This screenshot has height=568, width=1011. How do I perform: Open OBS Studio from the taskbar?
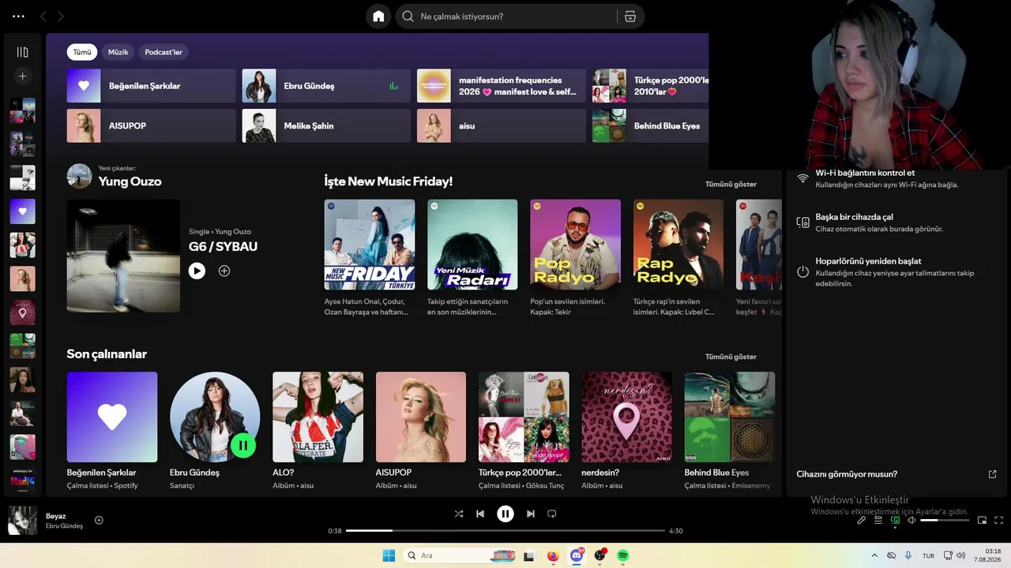600,555
